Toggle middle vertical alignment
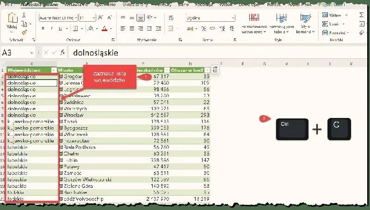This screenshot has width=370, height=210. click(x=132, y=18)
